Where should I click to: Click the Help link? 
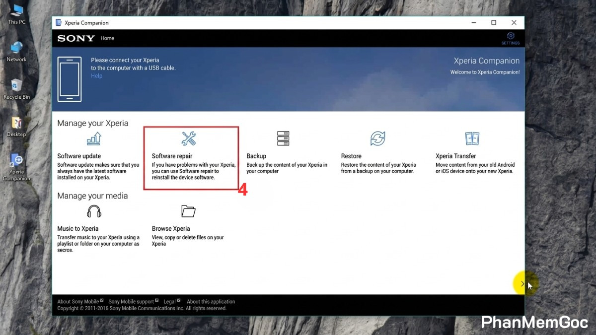click(96, 76)
